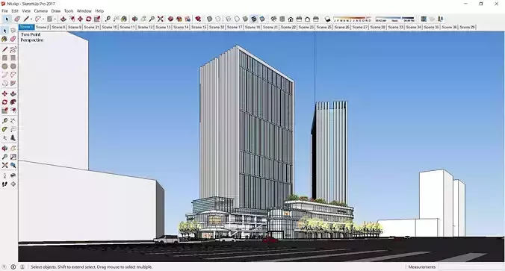Image resolution: width=505 pixels, height=271 pixels.
Task: Select the Section Plane tool
Action: pos(13,184)
